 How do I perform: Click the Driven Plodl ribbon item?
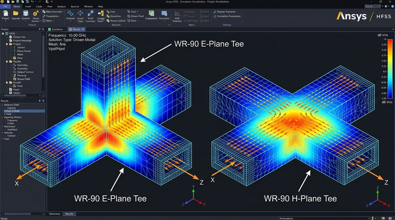pos(135,16)
